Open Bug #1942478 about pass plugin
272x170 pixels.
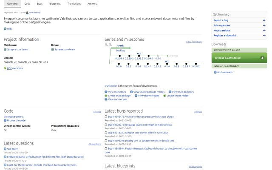(x=141, y=116)
